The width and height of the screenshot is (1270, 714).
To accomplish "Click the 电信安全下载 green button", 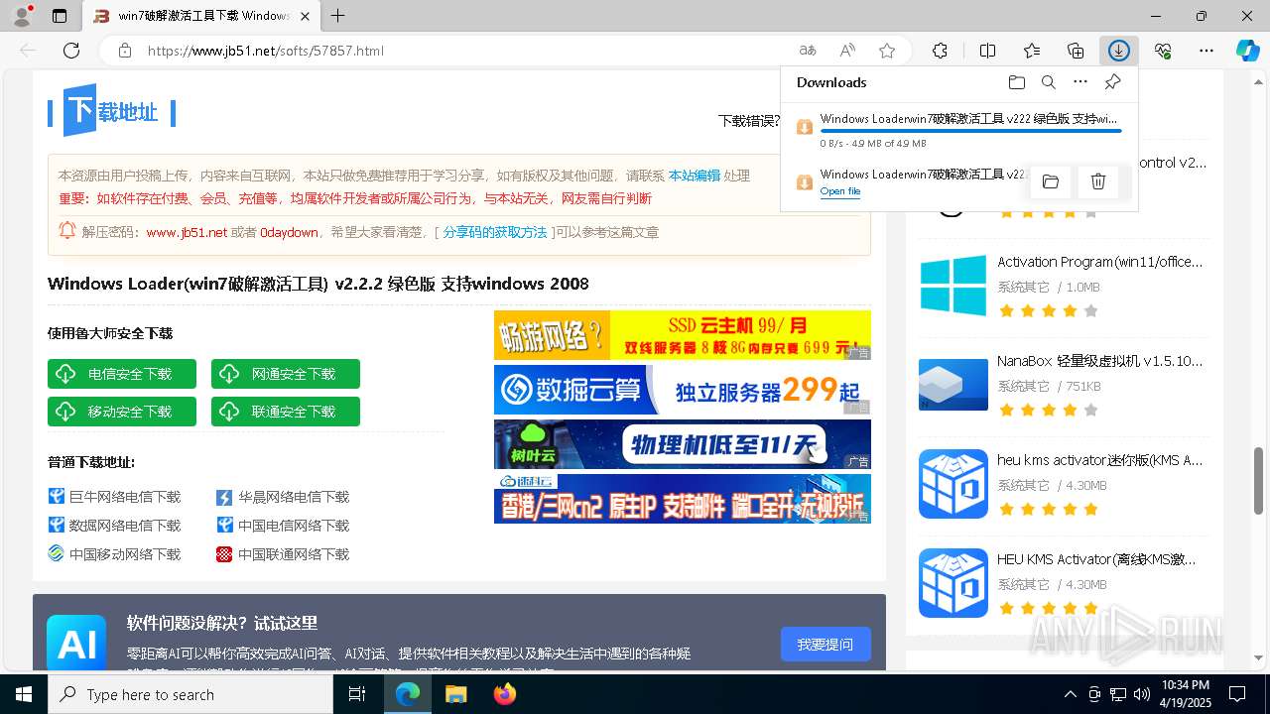I will [x=122, y=374].
